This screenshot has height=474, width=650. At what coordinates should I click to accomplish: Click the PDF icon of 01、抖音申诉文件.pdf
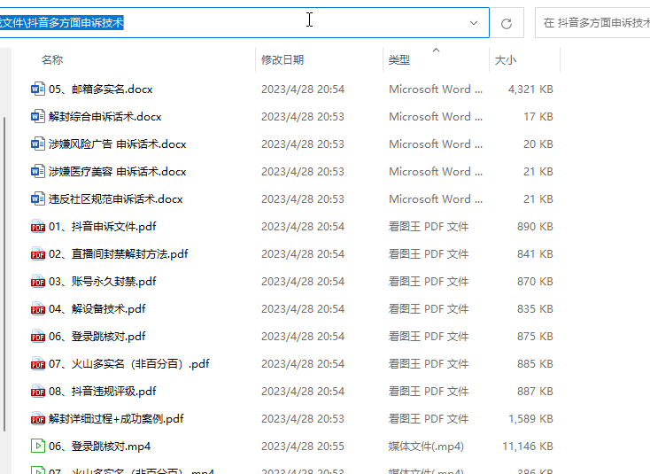[38, 226]
